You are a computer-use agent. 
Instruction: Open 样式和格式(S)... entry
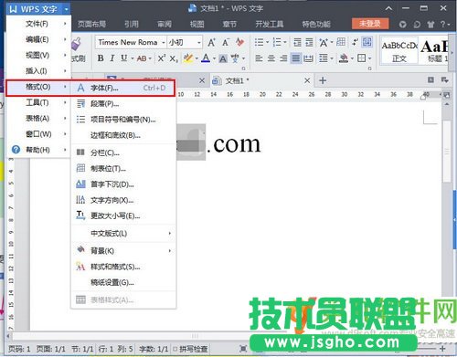pyautogui.click(x=123, y=267)
